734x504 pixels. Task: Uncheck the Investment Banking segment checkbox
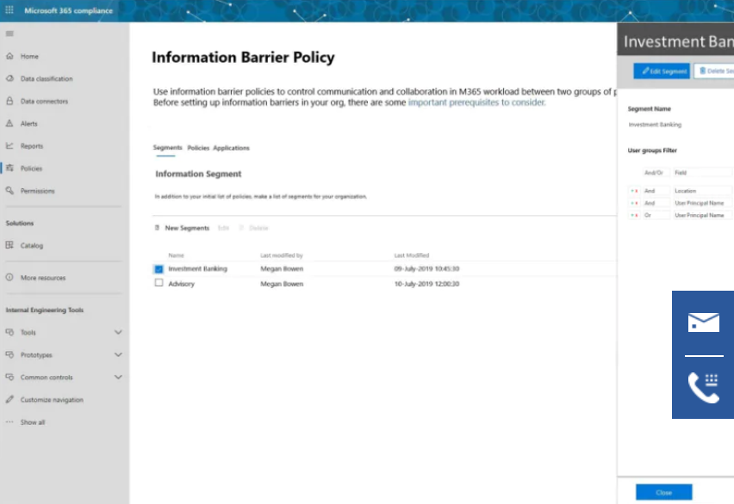159,269
